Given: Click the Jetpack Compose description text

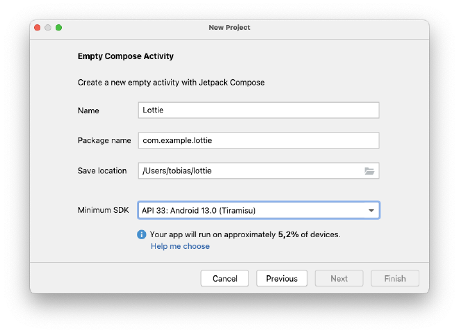Looking at the screenshot, I should click(x=171, y=83).
